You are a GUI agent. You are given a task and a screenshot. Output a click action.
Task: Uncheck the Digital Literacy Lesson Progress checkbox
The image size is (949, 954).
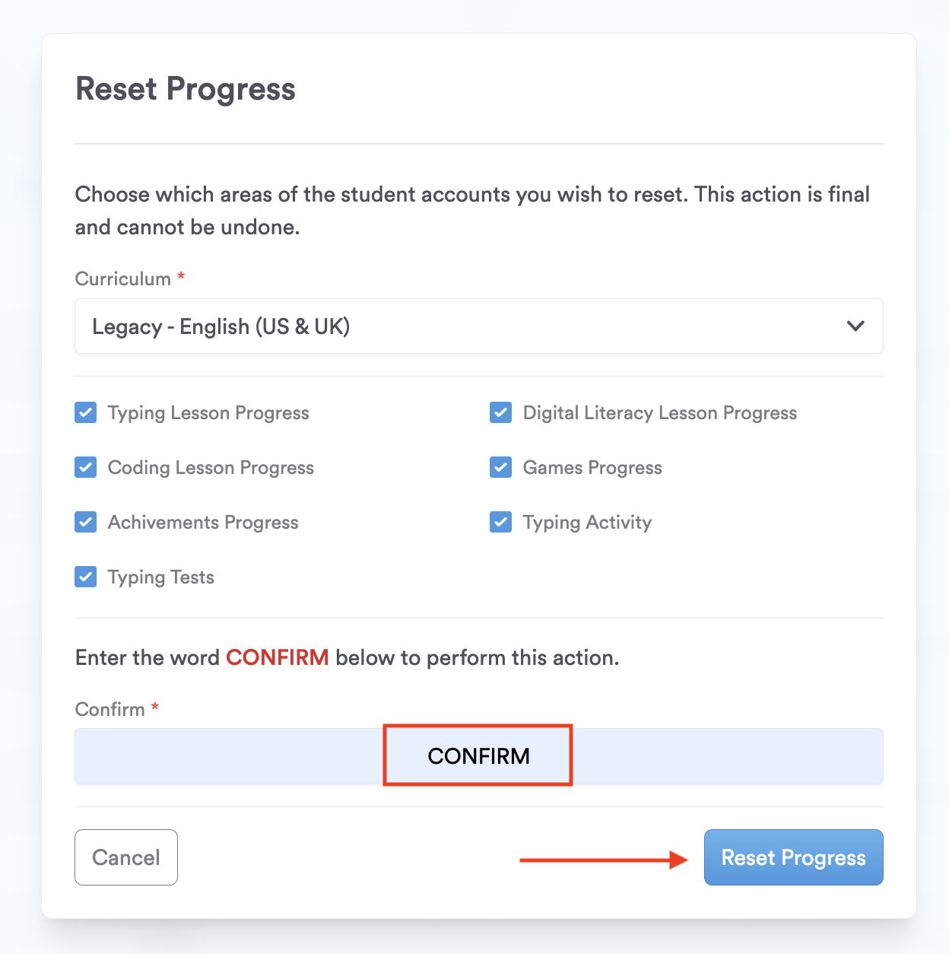501,413
